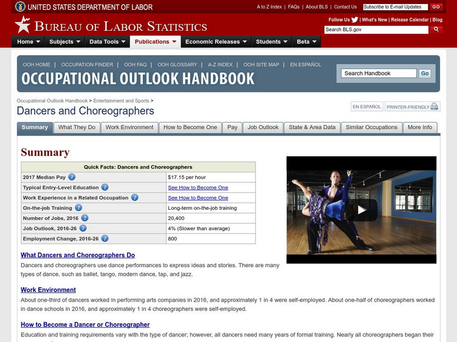Click Education row's See How to Become One
457x342 pixels.
point(198,188)
